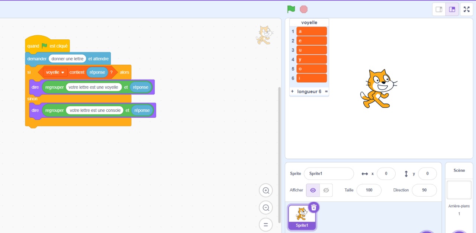The image size is (476, 233).
Task: Show the sprite with eye icon
Action: [x=313, y=190]
